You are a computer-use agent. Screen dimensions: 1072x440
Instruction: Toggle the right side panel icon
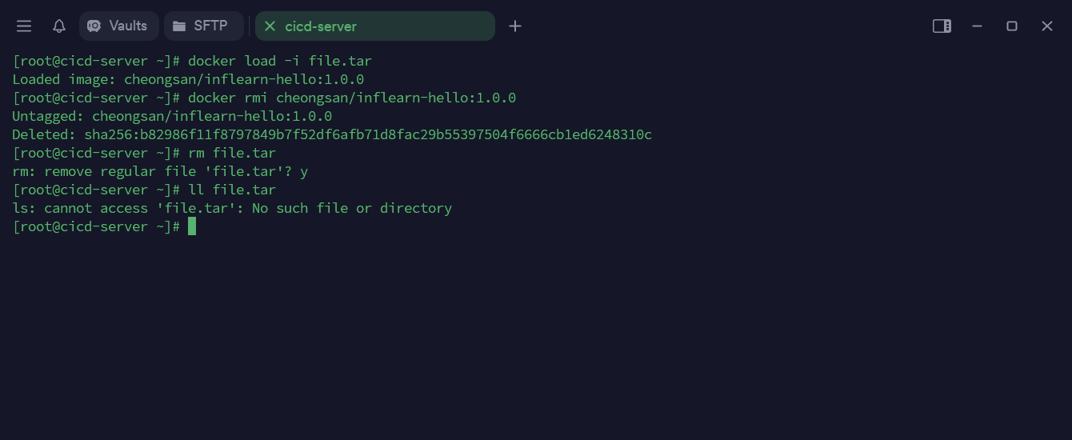[x=942, y=26]
